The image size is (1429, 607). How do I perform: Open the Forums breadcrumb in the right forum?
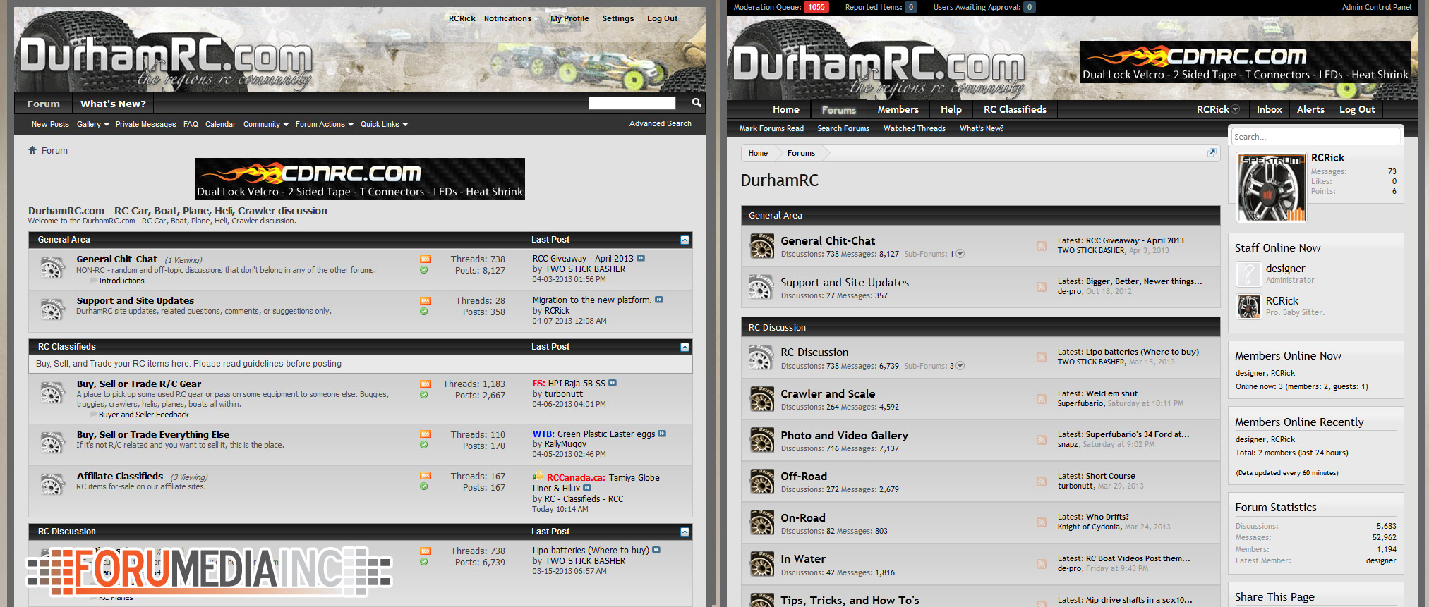click(x=801, y=153)
